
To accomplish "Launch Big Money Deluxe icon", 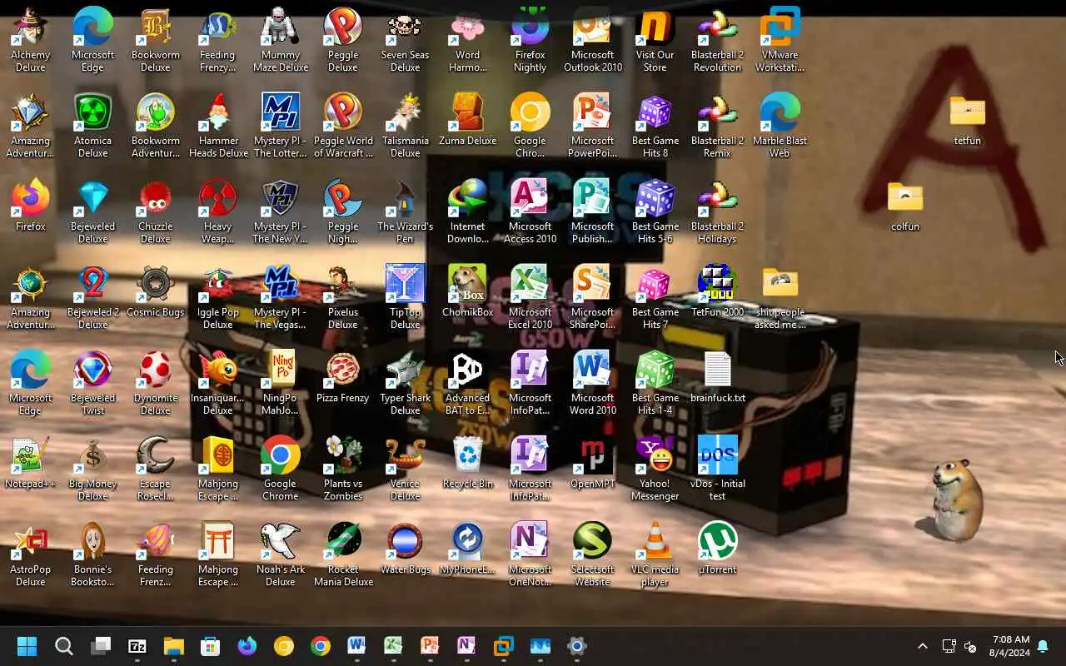I will click(92, 469).
